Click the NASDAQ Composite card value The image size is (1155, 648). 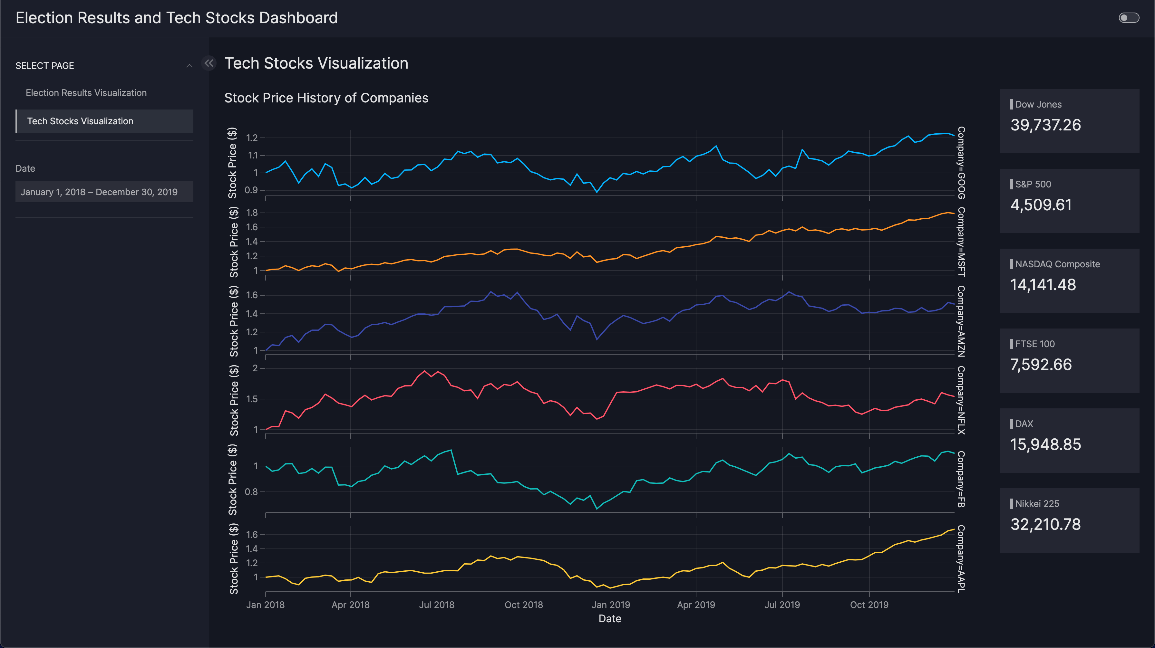coord(1043,285)
